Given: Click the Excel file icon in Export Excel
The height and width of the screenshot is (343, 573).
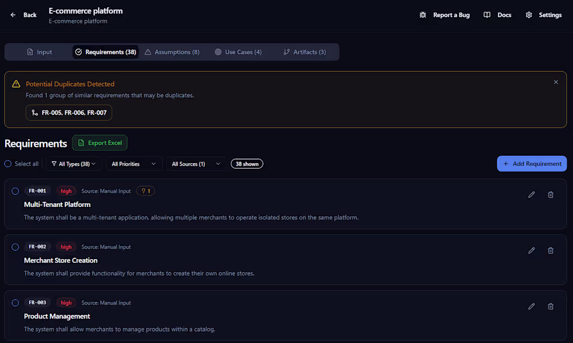Looking at the screenshot, I should point(81,143).
